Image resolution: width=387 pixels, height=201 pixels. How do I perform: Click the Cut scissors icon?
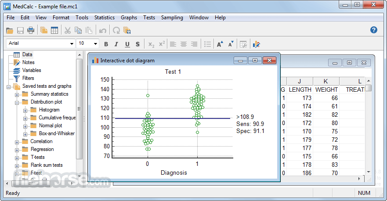point(67,30)
